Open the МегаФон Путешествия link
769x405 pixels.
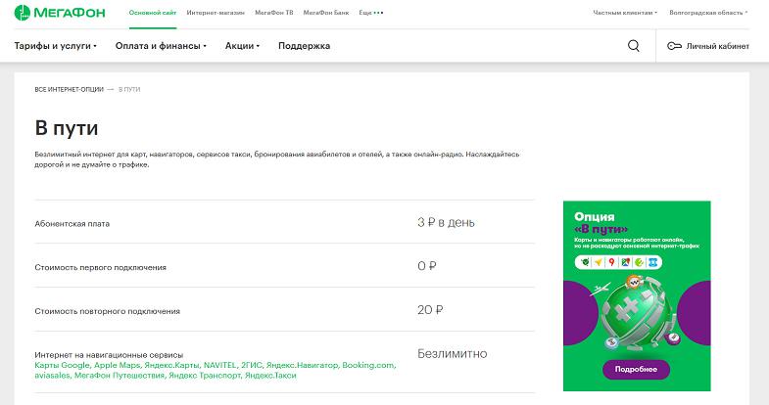(x=120, y=376)
